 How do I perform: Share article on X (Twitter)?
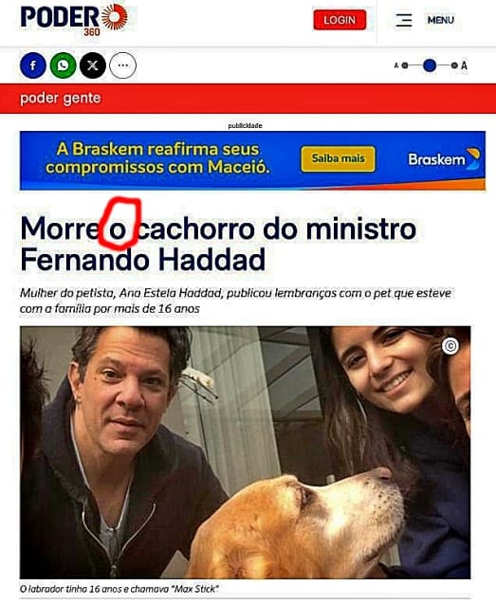point(93,65)
